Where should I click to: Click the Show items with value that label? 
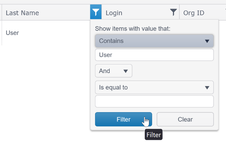(x=132, y=29)
